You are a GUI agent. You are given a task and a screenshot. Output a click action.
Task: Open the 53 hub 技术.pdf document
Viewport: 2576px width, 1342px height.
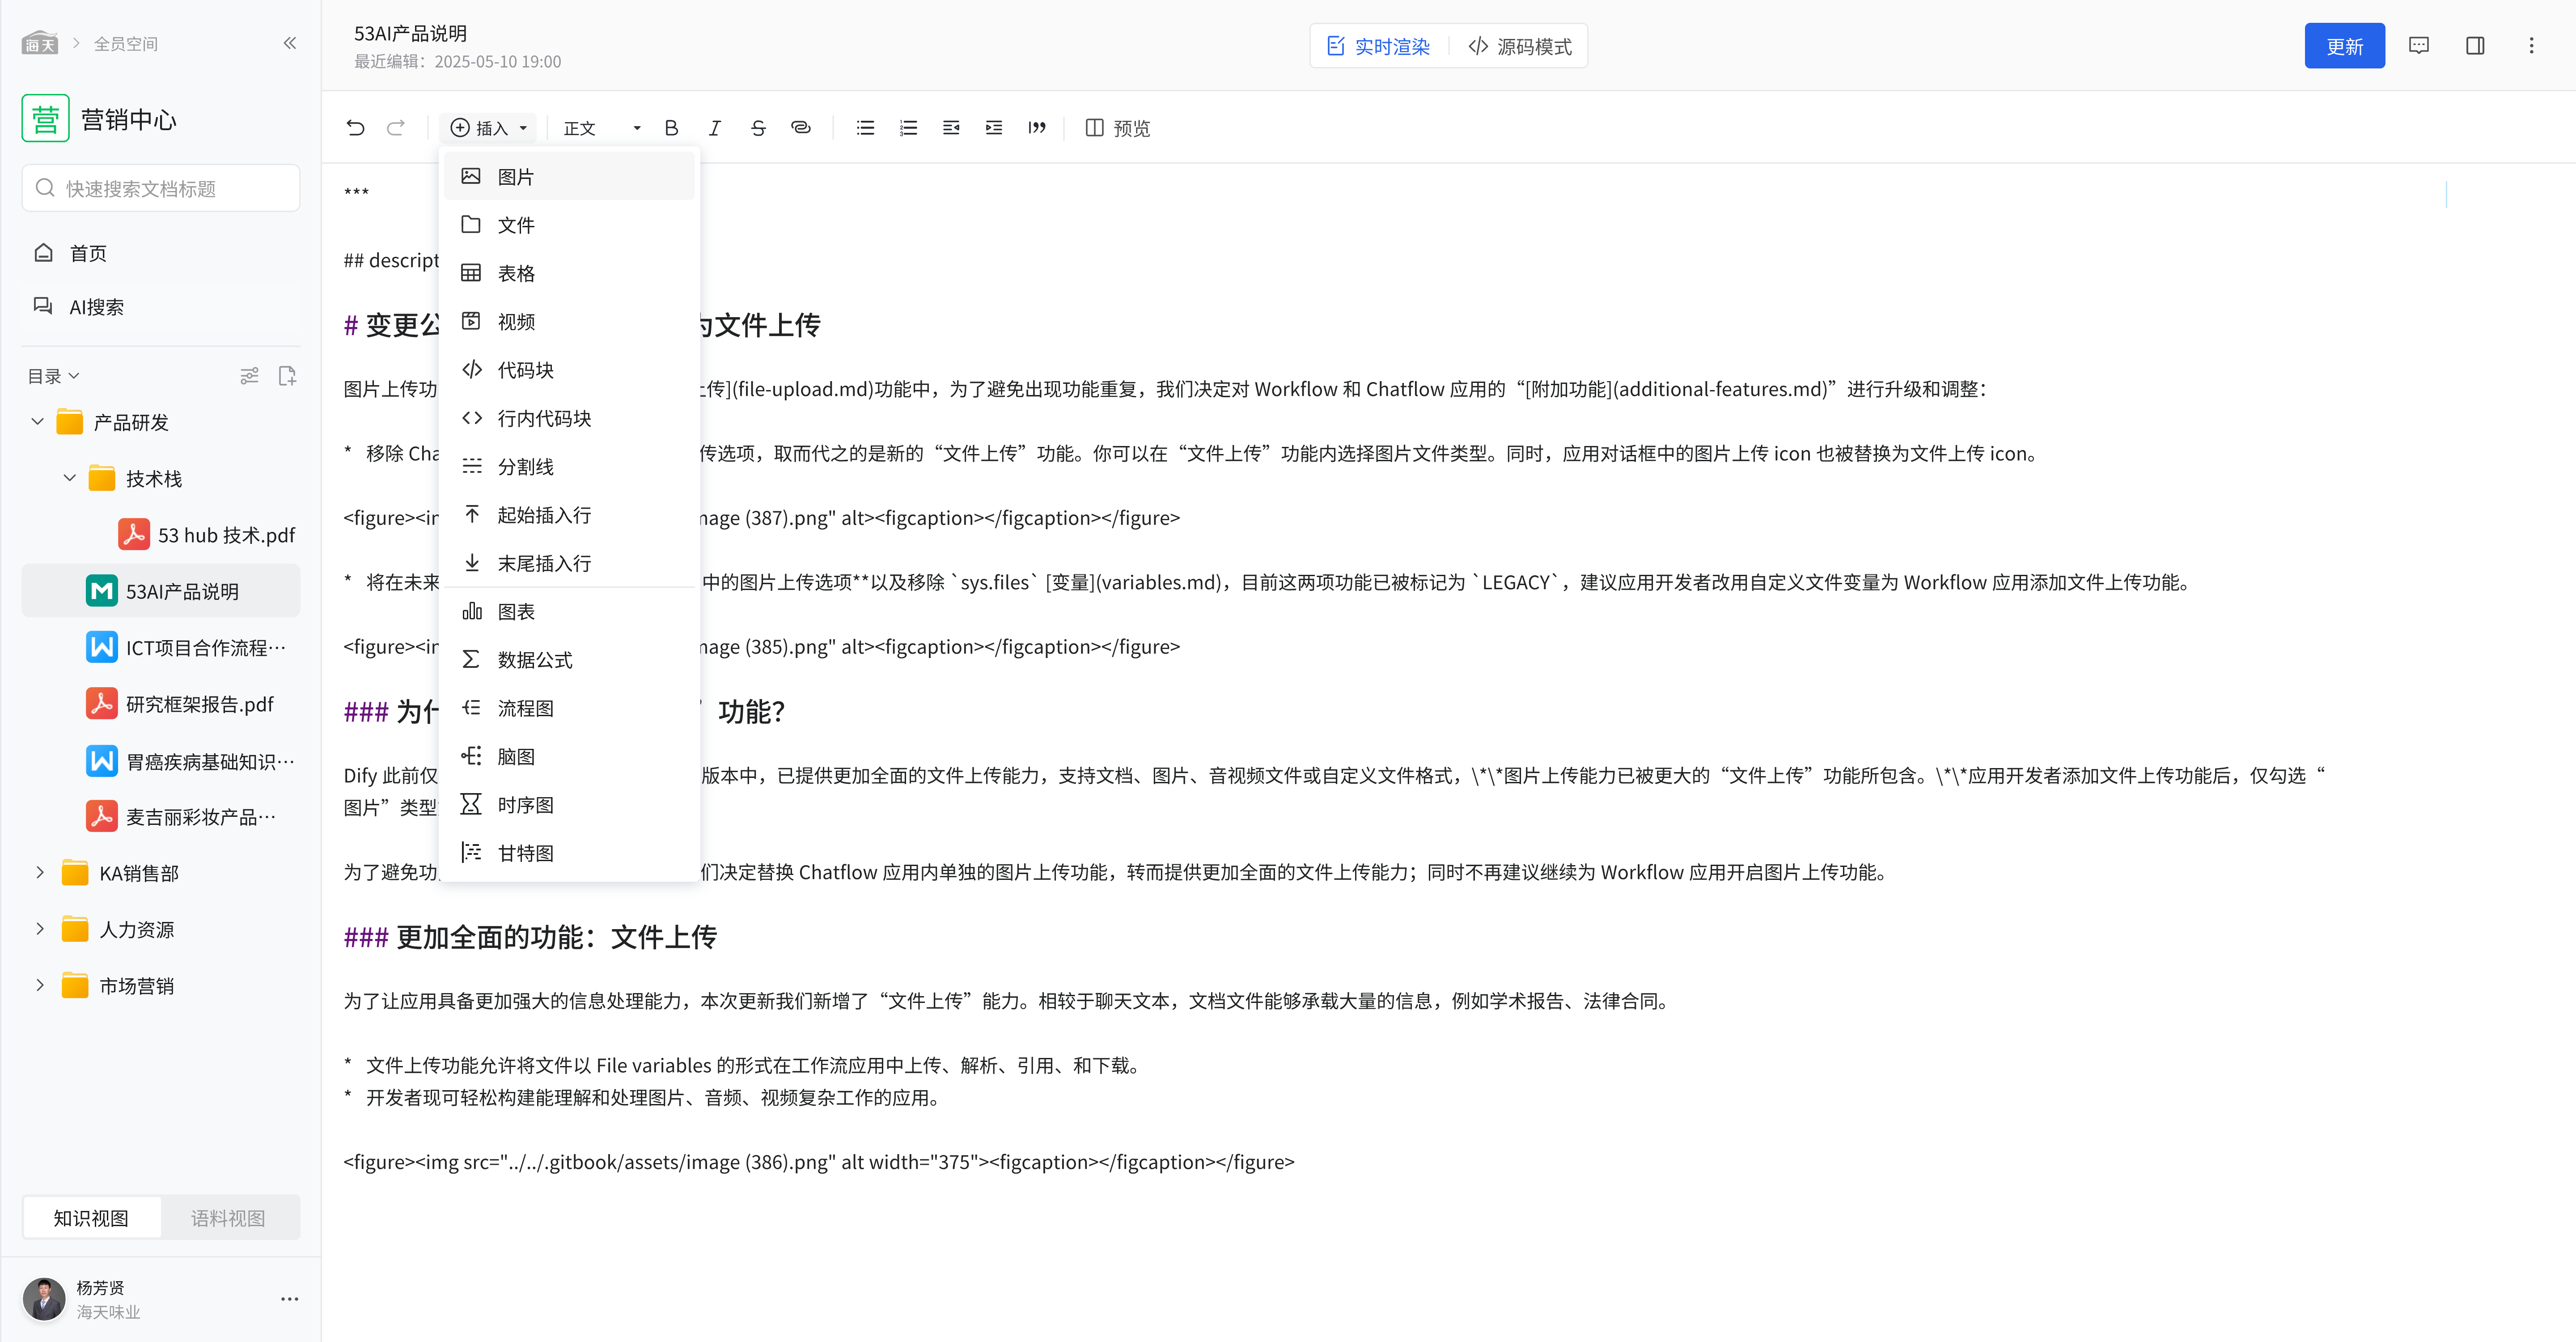(226, 535)
